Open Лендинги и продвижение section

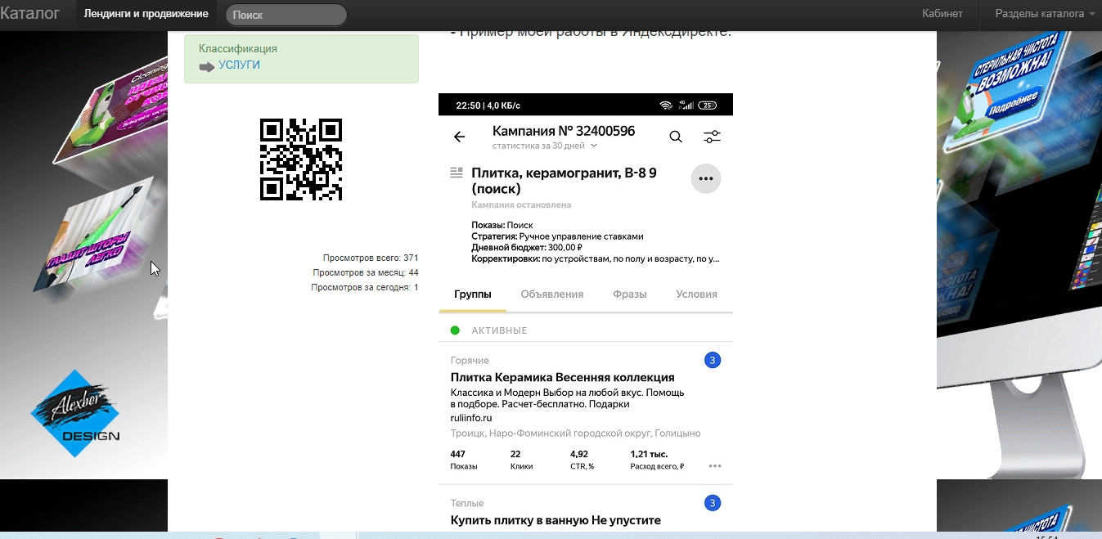click(x=146, y=14)
